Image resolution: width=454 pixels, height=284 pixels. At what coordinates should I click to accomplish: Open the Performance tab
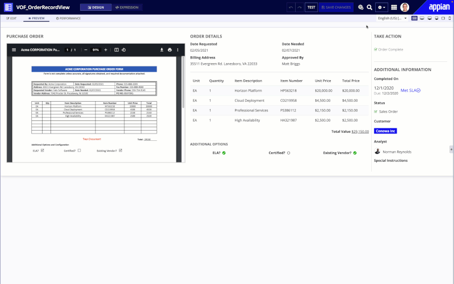[68, 18]
